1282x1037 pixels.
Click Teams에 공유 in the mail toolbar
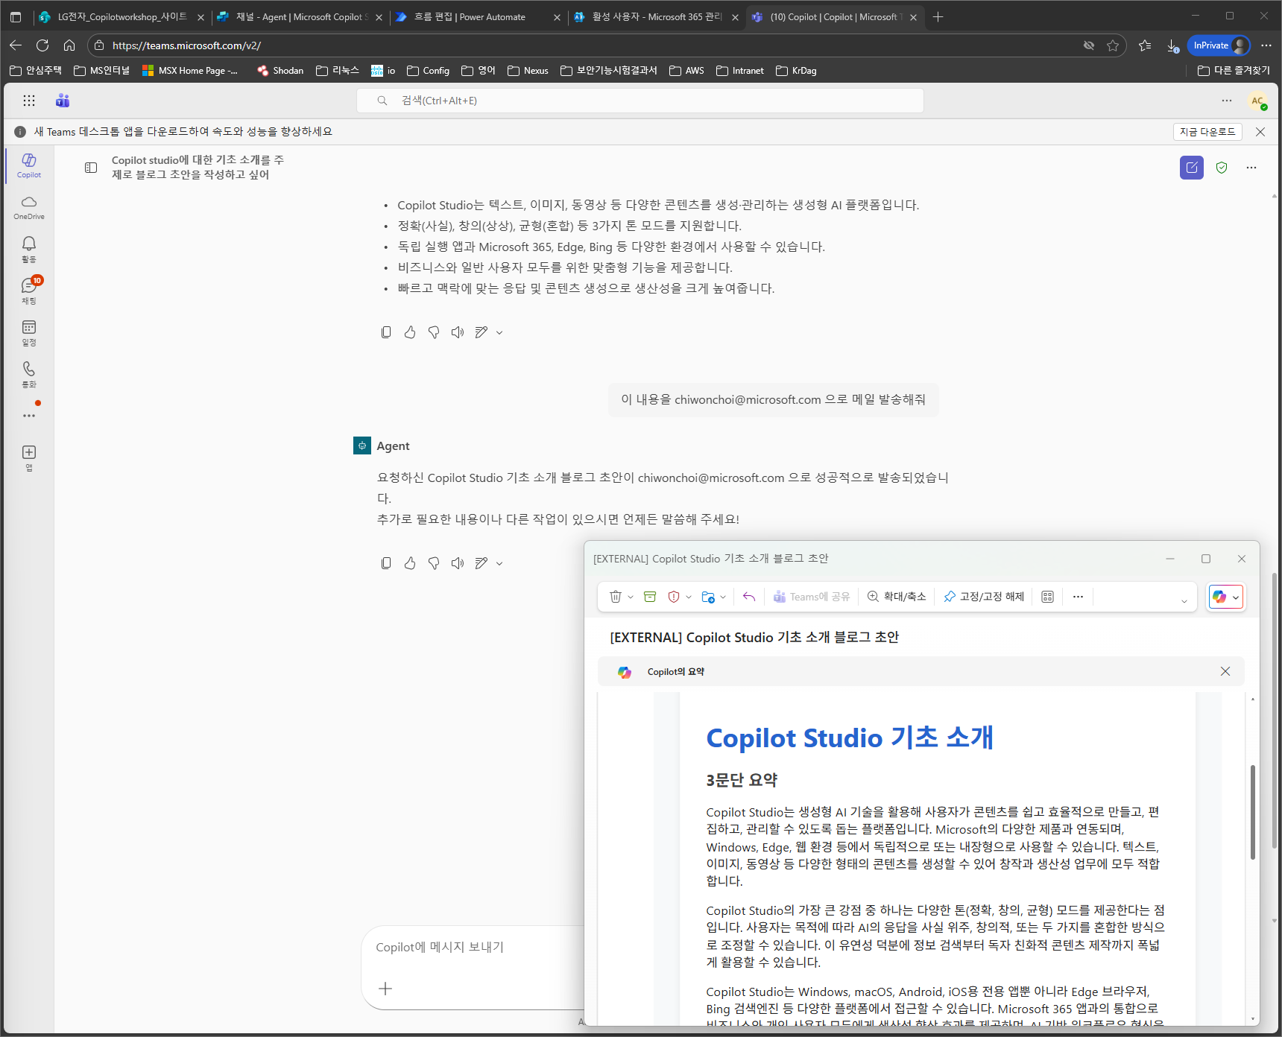[x=812, y=597]
